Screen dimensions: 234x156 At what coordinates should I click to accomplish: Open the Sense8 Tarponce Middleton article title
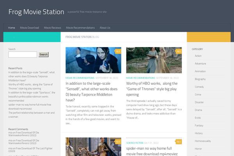92,92
